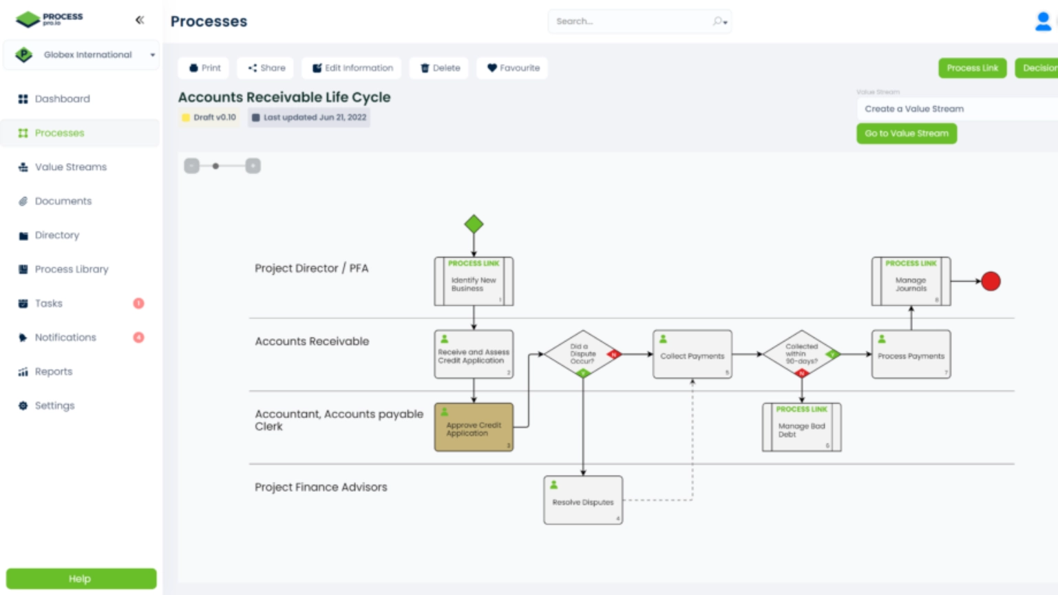The width and height of the screenshot is (1058, 595).
Task: Click the Tasks red badge counter
Action: [x=138, y=304]
